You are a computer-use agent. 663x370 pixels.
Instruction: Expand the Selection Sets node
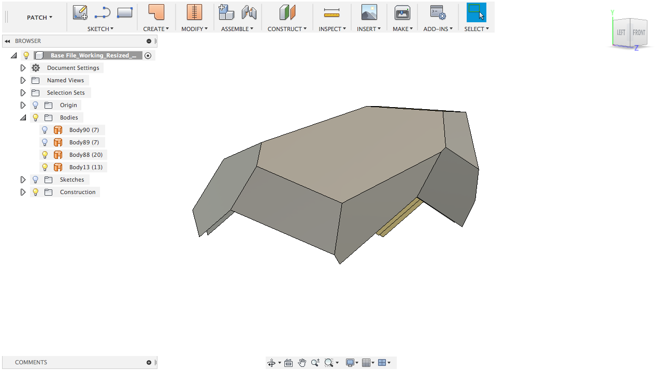(x=23, y=93)
